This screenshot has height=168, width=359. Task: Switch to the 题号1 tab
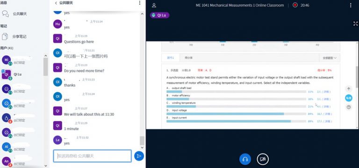[171, 58]
